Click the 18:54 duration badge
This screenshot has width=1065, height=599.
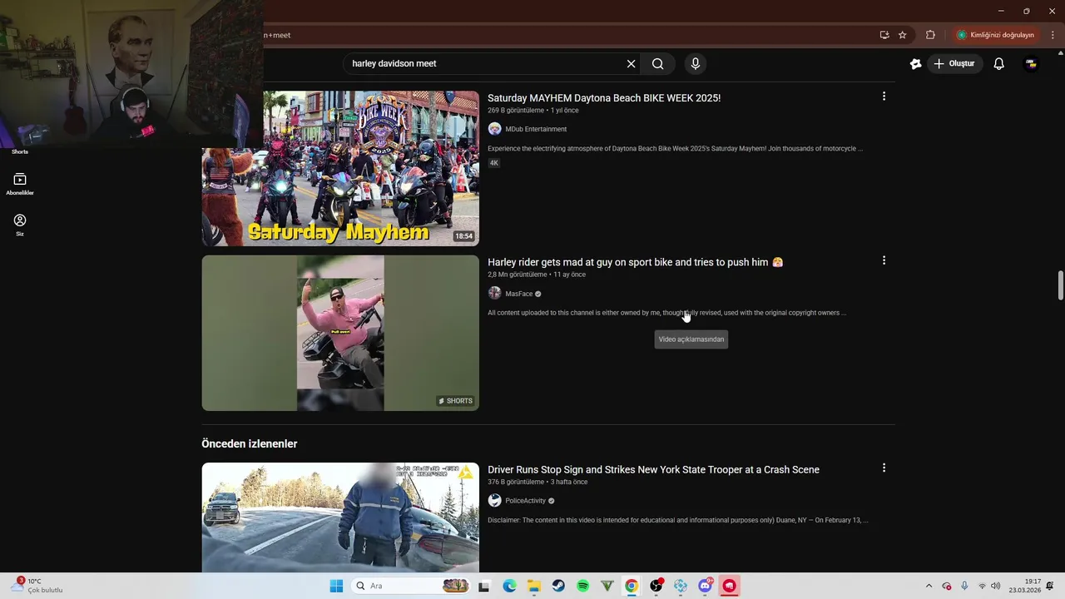coord(463,236)
